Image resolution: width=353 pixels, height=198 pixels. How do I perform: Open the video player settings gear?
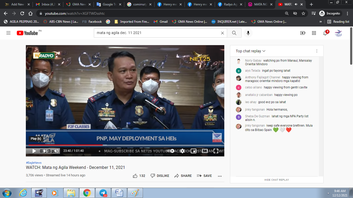click(x=182, y=151)
